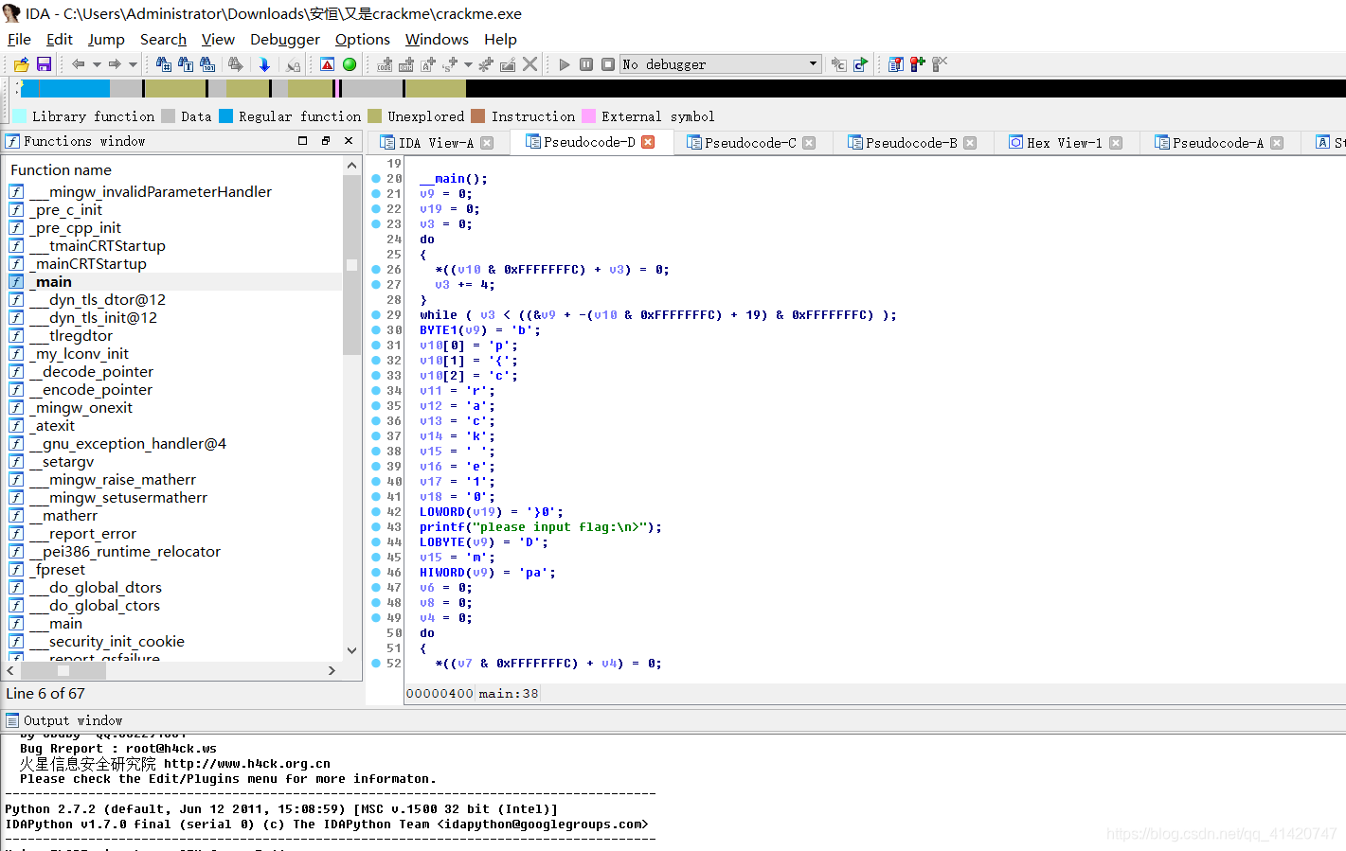Open the Search menu
Screen dimensions: 1346x851
click(163, 39)
